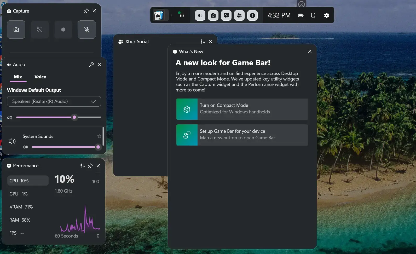Select the GPU 1% metric
The height and width of the screenshot is (254, 416).
pyautogui.click(x=28, y=194)
